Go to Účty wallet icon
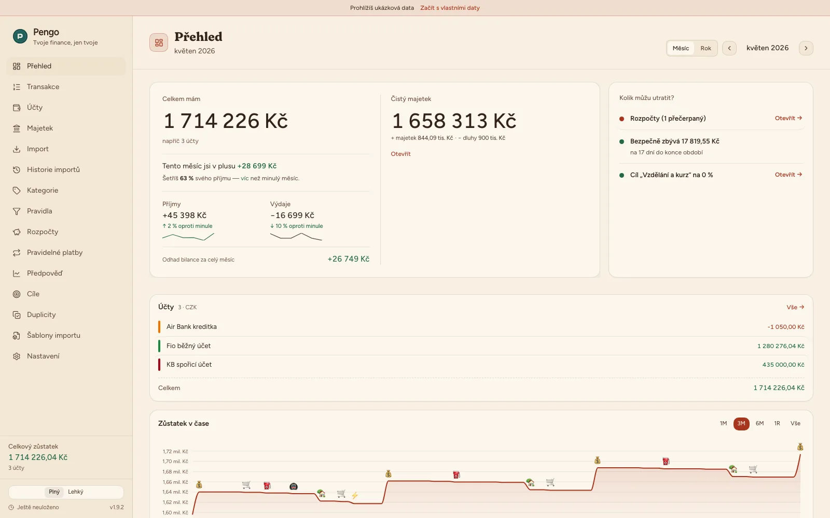Viewport: 830px width, 518px height. 17,108
